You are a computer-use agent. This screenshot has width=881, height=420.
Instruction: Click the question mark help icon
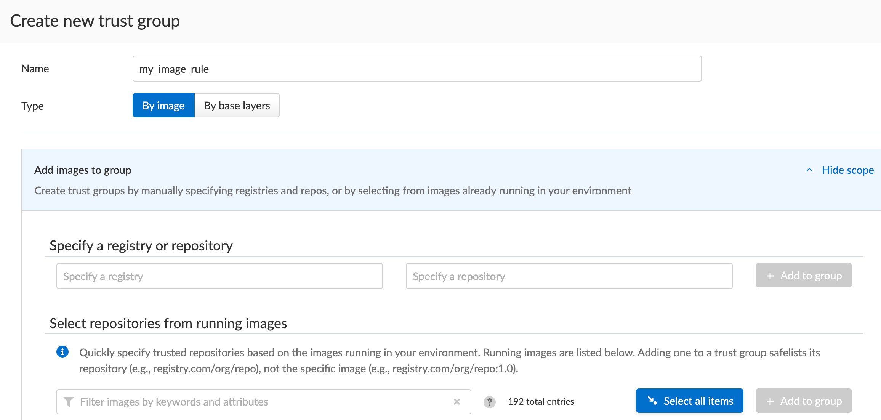[490, 401]
